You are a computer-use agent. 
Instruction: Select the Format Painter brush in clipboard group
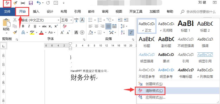tap(15, 32)
